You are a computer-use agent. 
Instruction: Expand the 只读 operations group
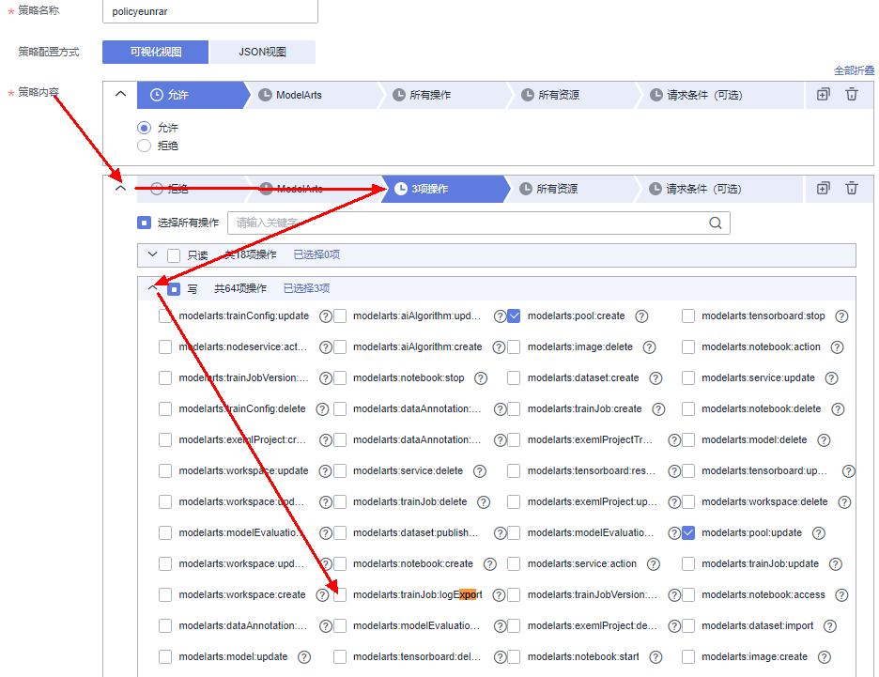(152, 254)
